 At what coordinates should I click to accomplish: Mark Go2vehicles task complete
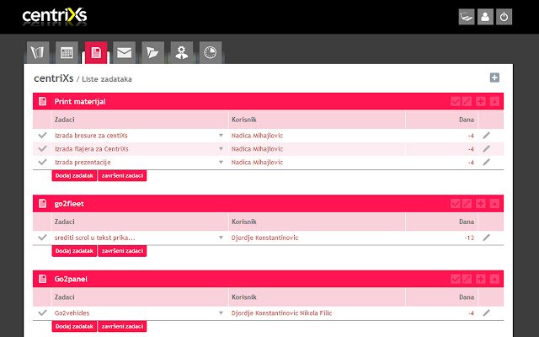click(x=42, y=313)
